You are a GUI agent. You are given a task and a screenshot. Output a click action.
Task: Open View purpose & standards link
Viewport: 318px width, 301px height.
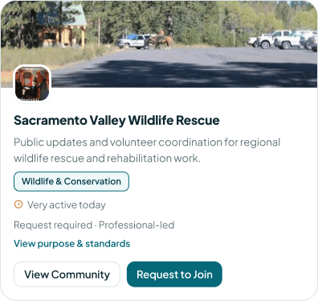click(71, 244)
